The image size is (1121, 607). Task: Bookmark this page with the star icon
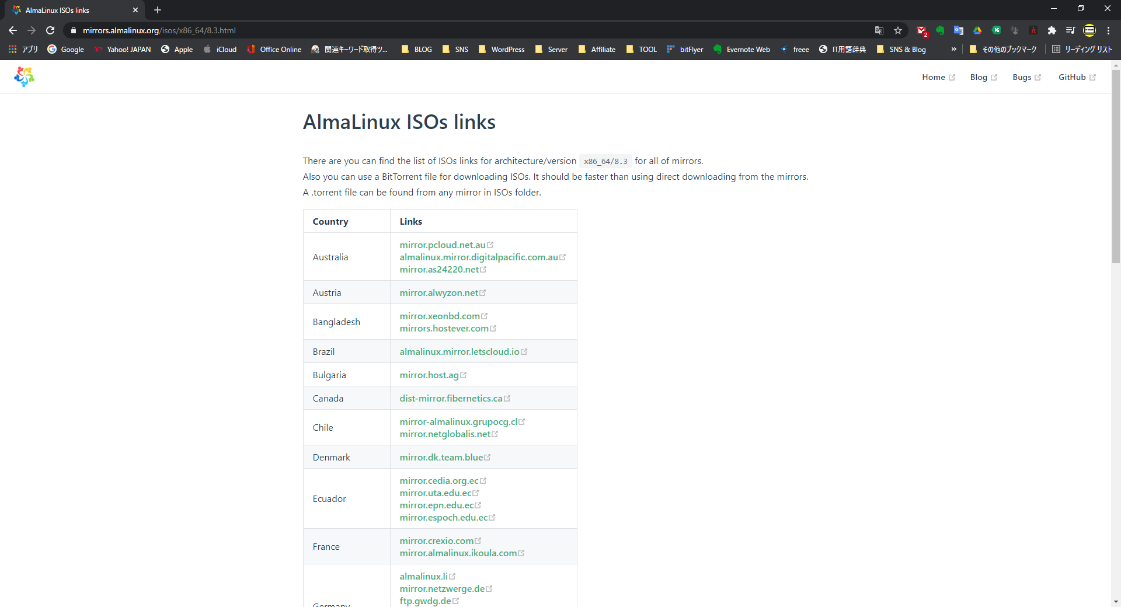898,30
